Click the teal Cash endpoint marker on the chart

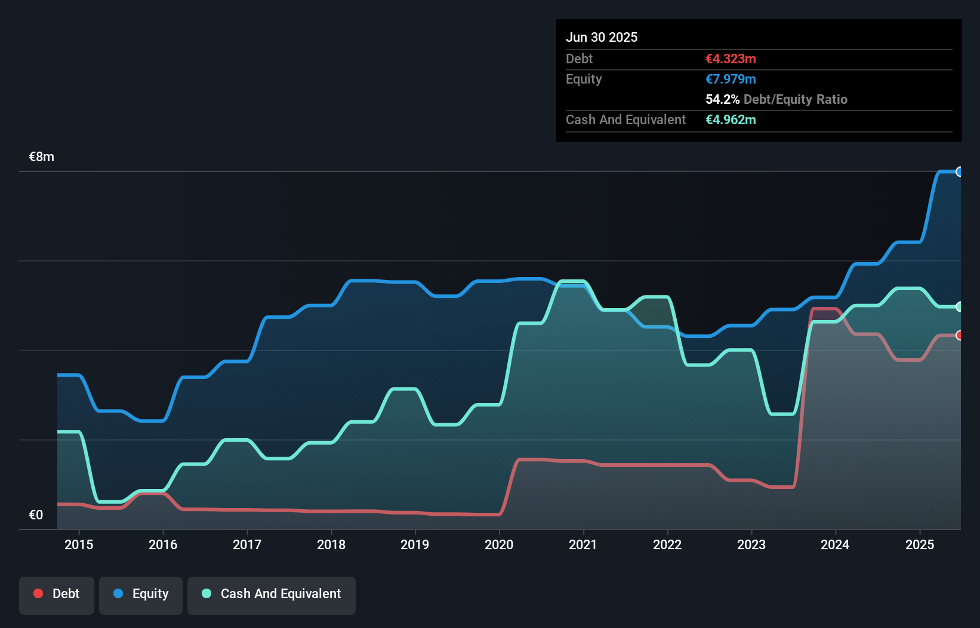click(x=959, y=307)
